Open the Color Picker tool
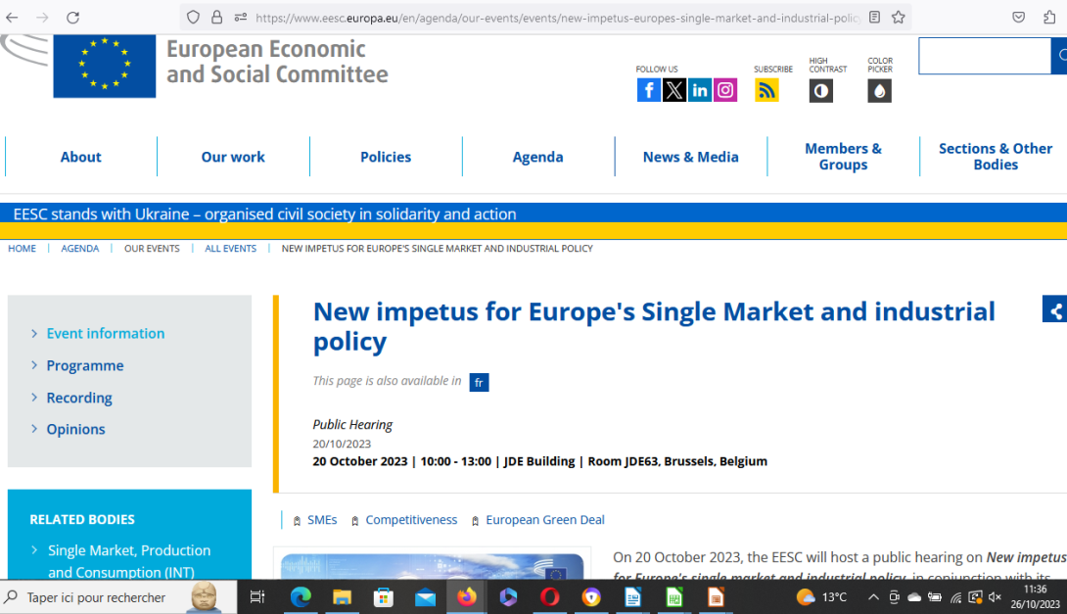This screenshot has height=614, width=1067. [x=879, y=91]
